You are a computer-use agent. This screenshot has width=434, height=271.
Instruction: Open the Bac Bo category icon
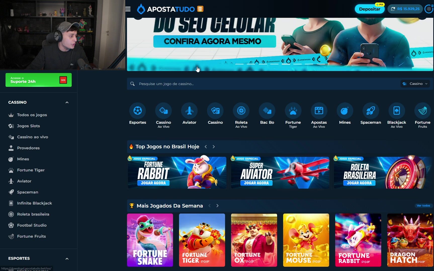267,111
